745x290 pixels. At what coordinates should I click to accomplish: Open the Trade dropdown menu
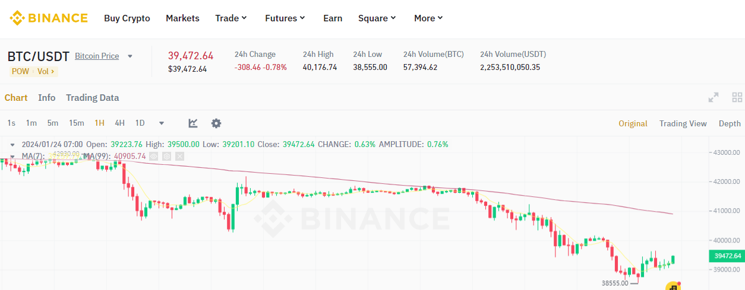(x=231, y=18)
